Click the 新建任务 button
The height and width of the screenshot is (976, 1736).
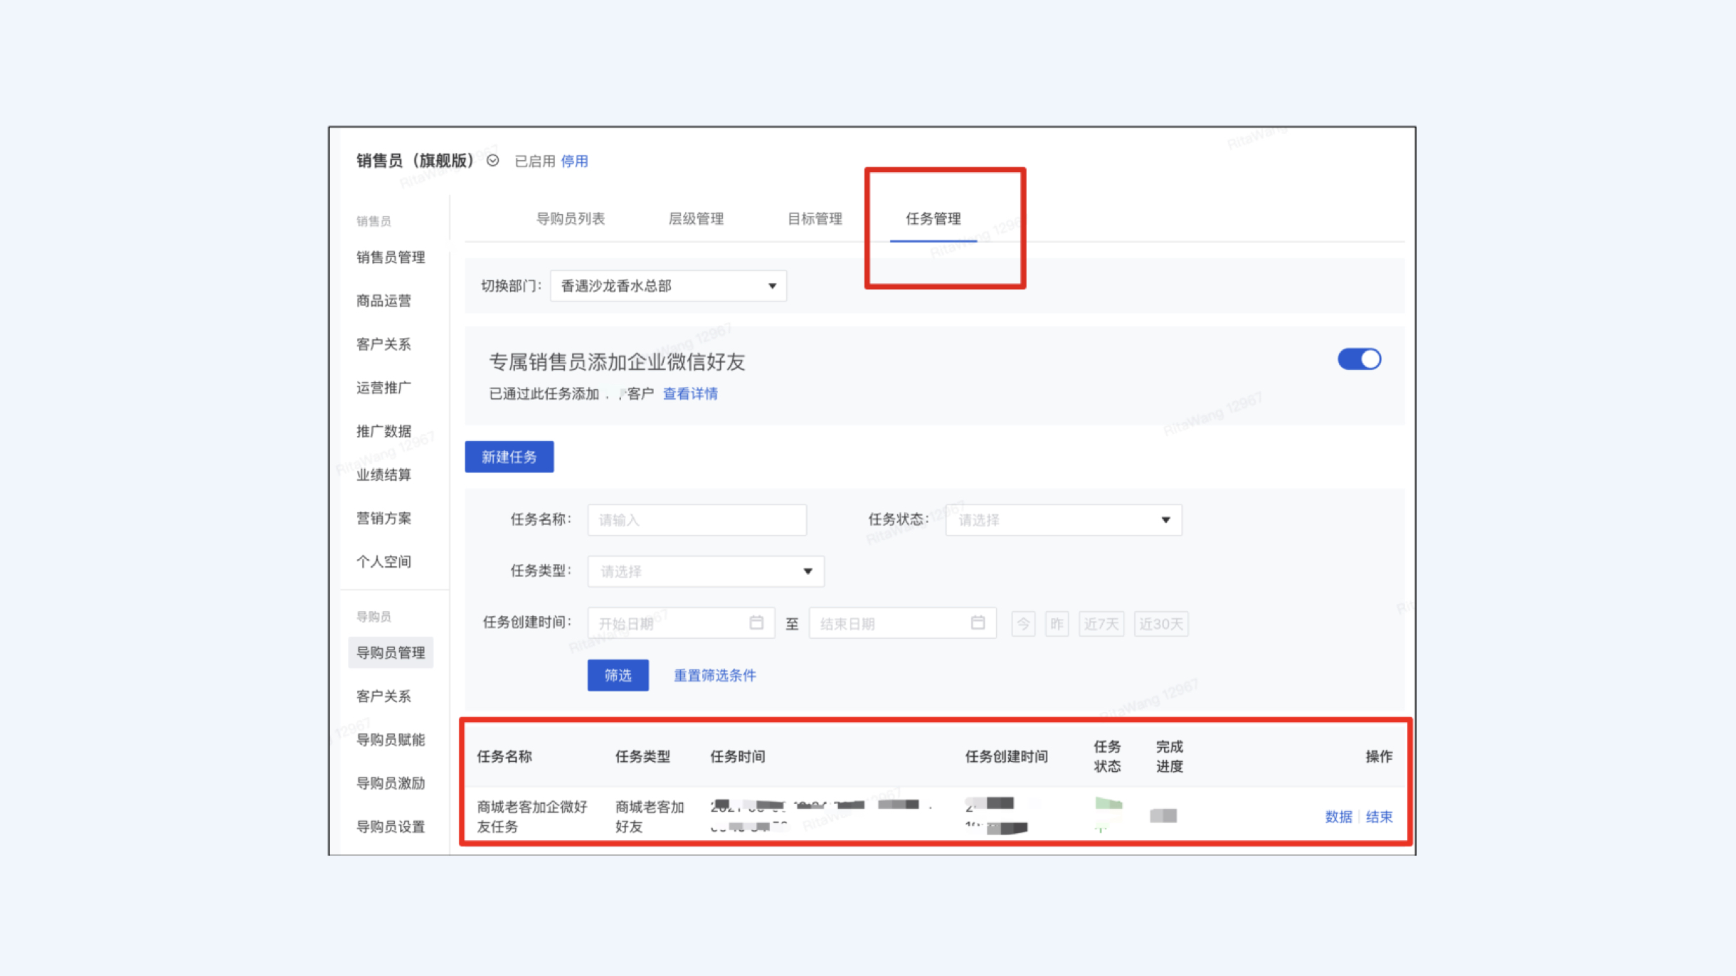pyautogui.click(x=509, y=457)
